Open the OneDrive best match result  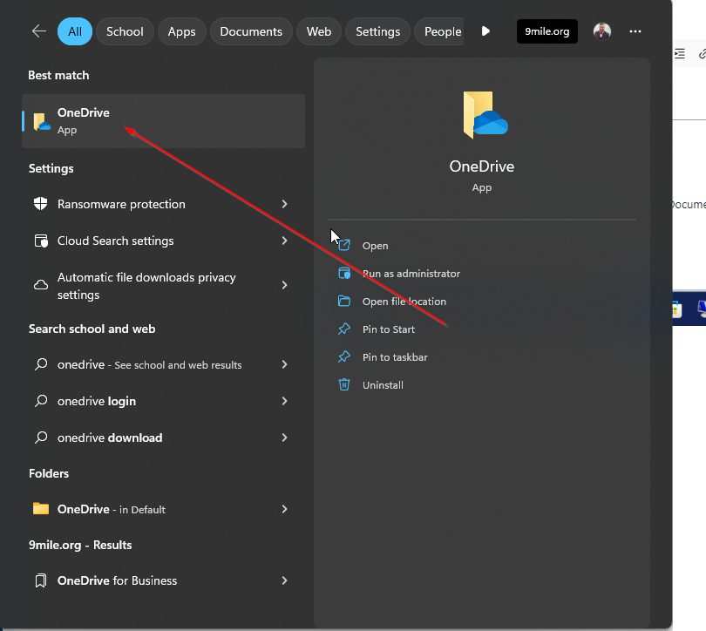click(164, 121)
